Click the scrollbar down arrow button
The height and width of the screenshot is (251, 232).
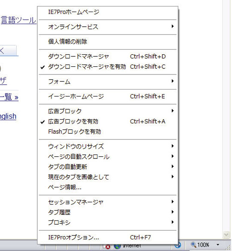coord(226,235)
